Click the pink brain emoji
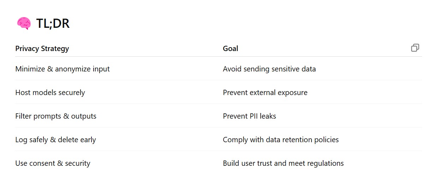Screen dimensions: 445x195 click(x=24, y=24)
